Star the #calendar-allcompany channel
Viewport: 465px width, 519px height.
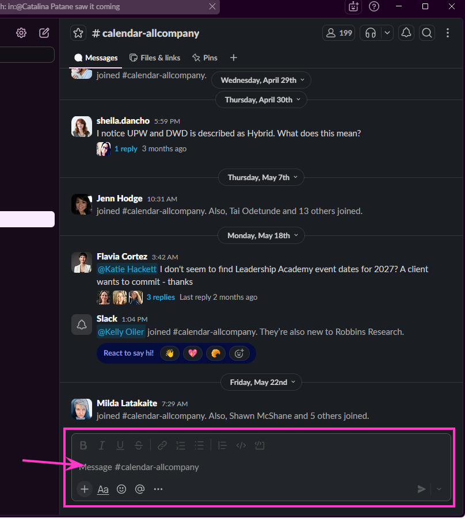[x=78, y=33]
